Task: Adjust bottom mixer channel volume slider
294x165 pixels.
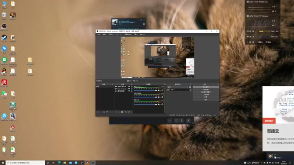Action: (145, 104)
